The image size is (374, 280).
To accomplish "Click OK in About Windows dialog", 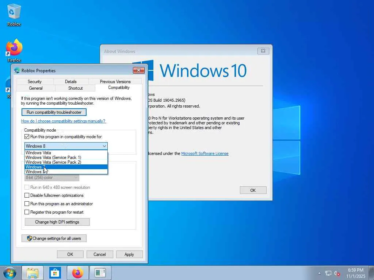I will point(253,190).
